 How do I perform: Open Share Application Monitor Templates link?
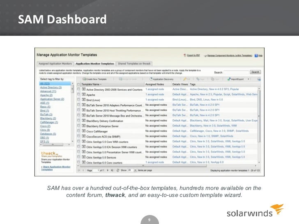point(56,168)
